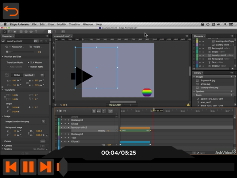Open the File menu

(34, 24)
